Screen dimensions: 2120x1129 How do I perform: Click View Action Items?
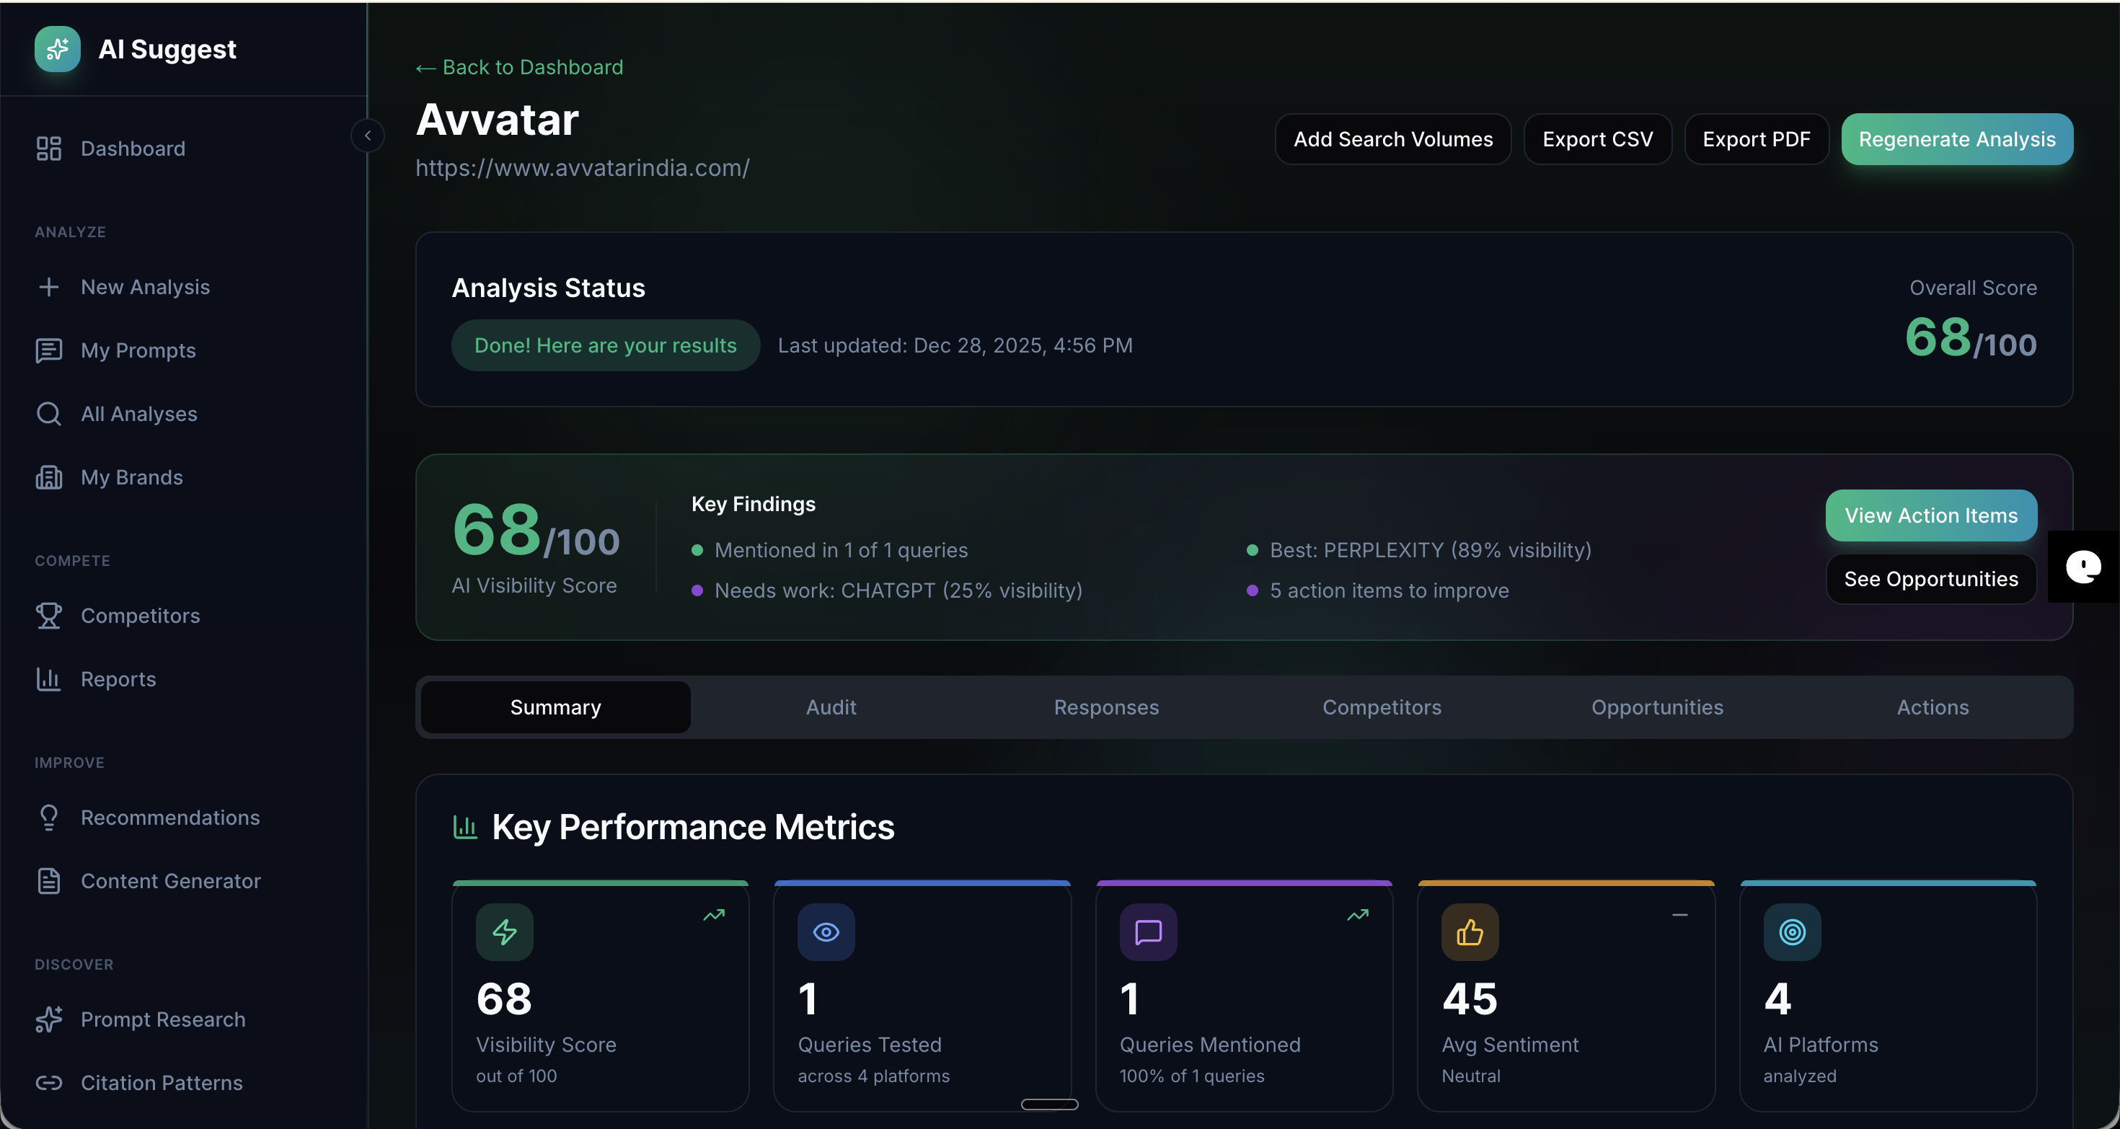[x=1930, y=515]
